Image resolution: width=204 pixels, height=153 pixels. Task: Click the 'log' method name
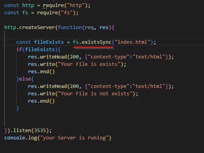[x=33, y=138]
